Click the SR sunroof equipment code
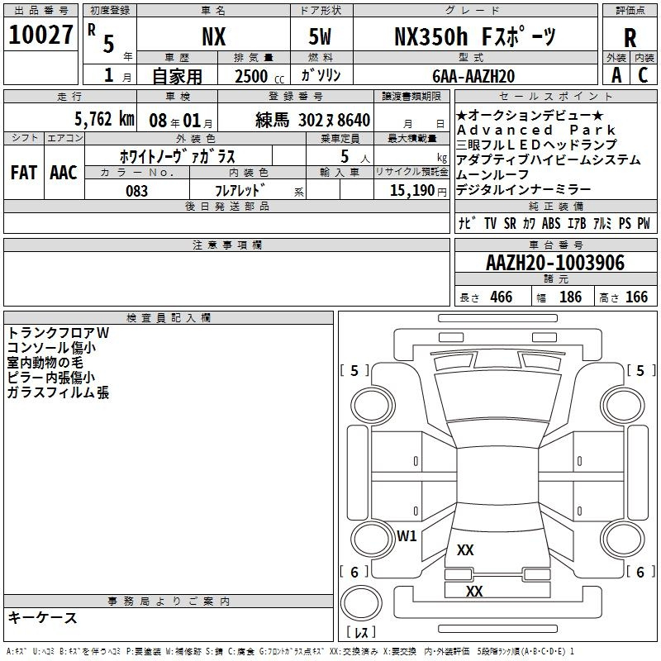The width and height of the screenshot is (661, 661). pyautogui.click(x=510, y=223)
